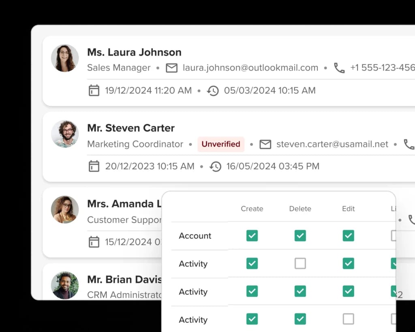Select the Create column header
The height and width of the screenshot is (332, 415).
(x=252, y=209)
